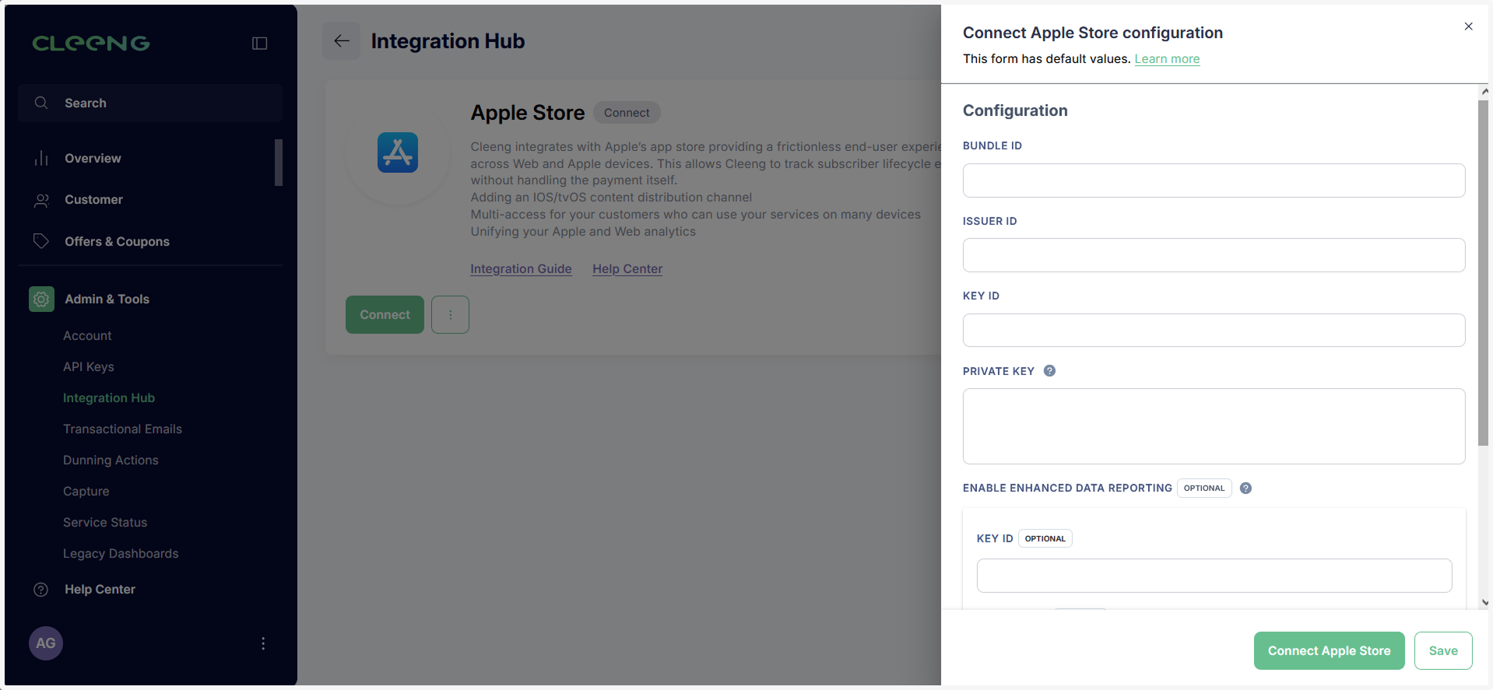Image resolution: width=1493 pixels, height=690 pixels.
Task: Click the search magnifier icon
Action: pos(41,103)
